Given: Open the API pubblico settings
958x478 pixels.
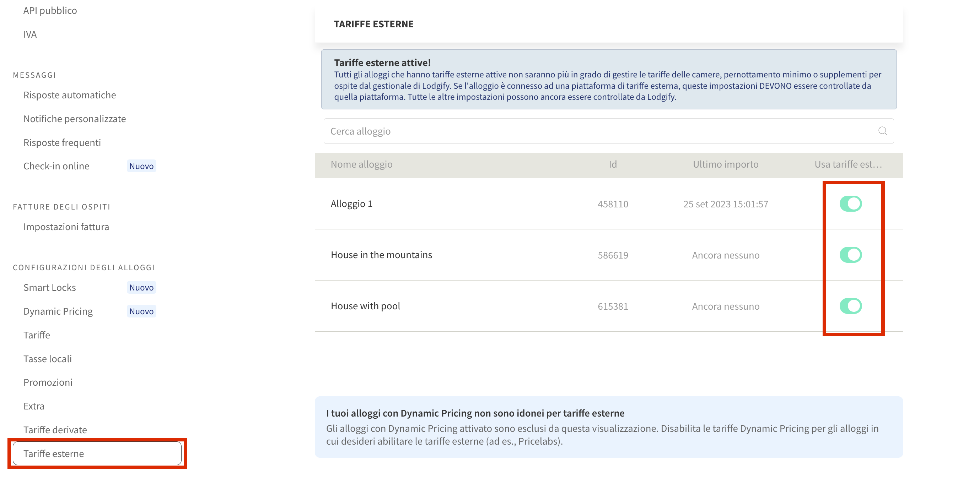Looking at the screenshot, I should click(50, 10).
